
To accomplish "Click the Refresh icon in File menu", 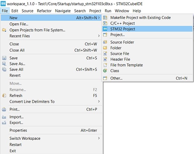I will tap(4, 96).
